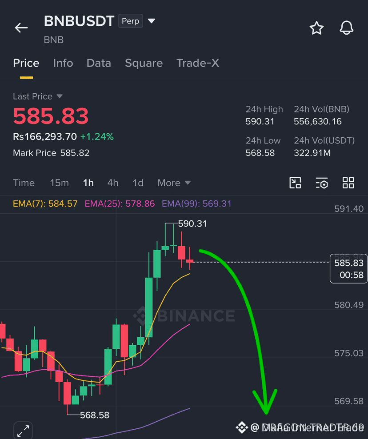Tap the 569.58 price axis label
Viewport: 368px width, 439px height.
(x=349, y=401)
